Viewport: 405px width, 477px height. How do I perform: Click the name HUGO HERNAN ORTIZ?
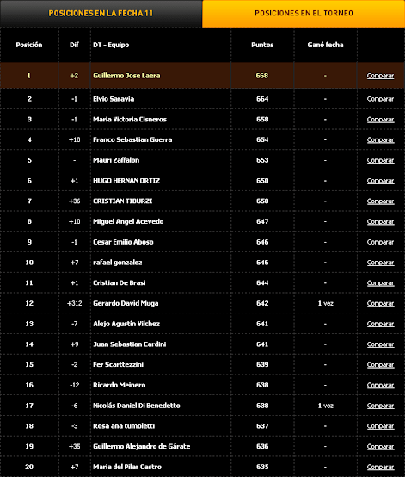click(x=126, y=181)
